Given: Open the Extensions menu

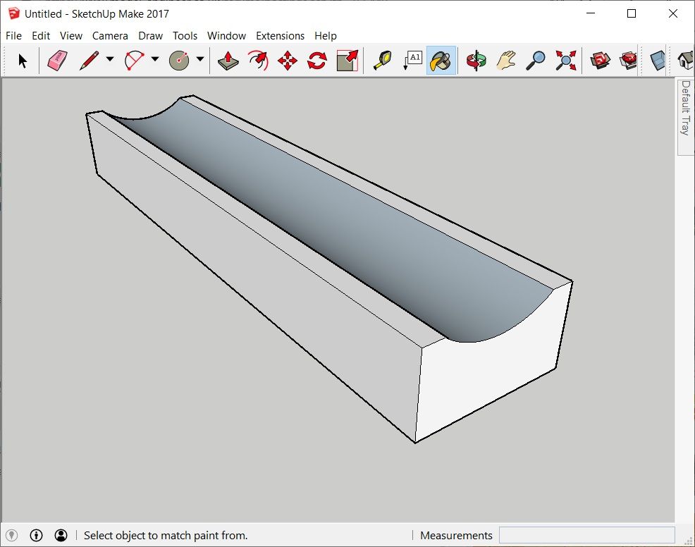Looking at the screenshot, I should click(280, 36).
